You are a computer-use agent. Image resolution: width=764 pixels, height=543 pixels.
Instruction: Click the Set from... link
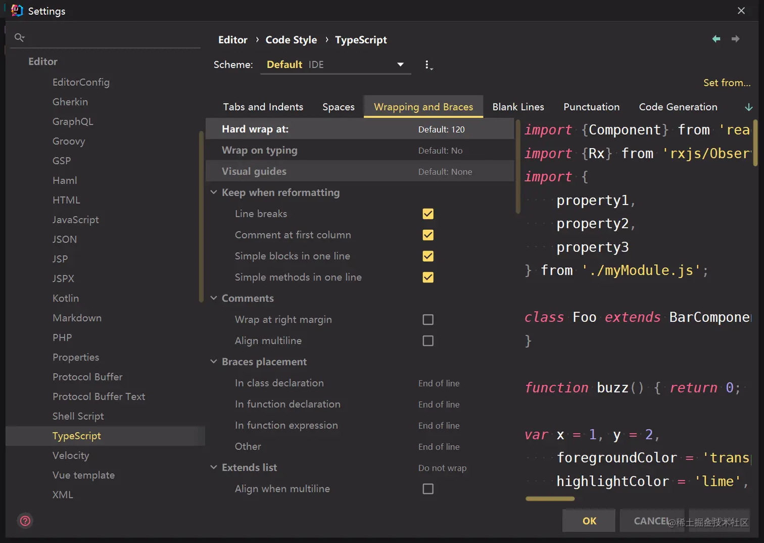pyautogui.click(x=726, y=83)
